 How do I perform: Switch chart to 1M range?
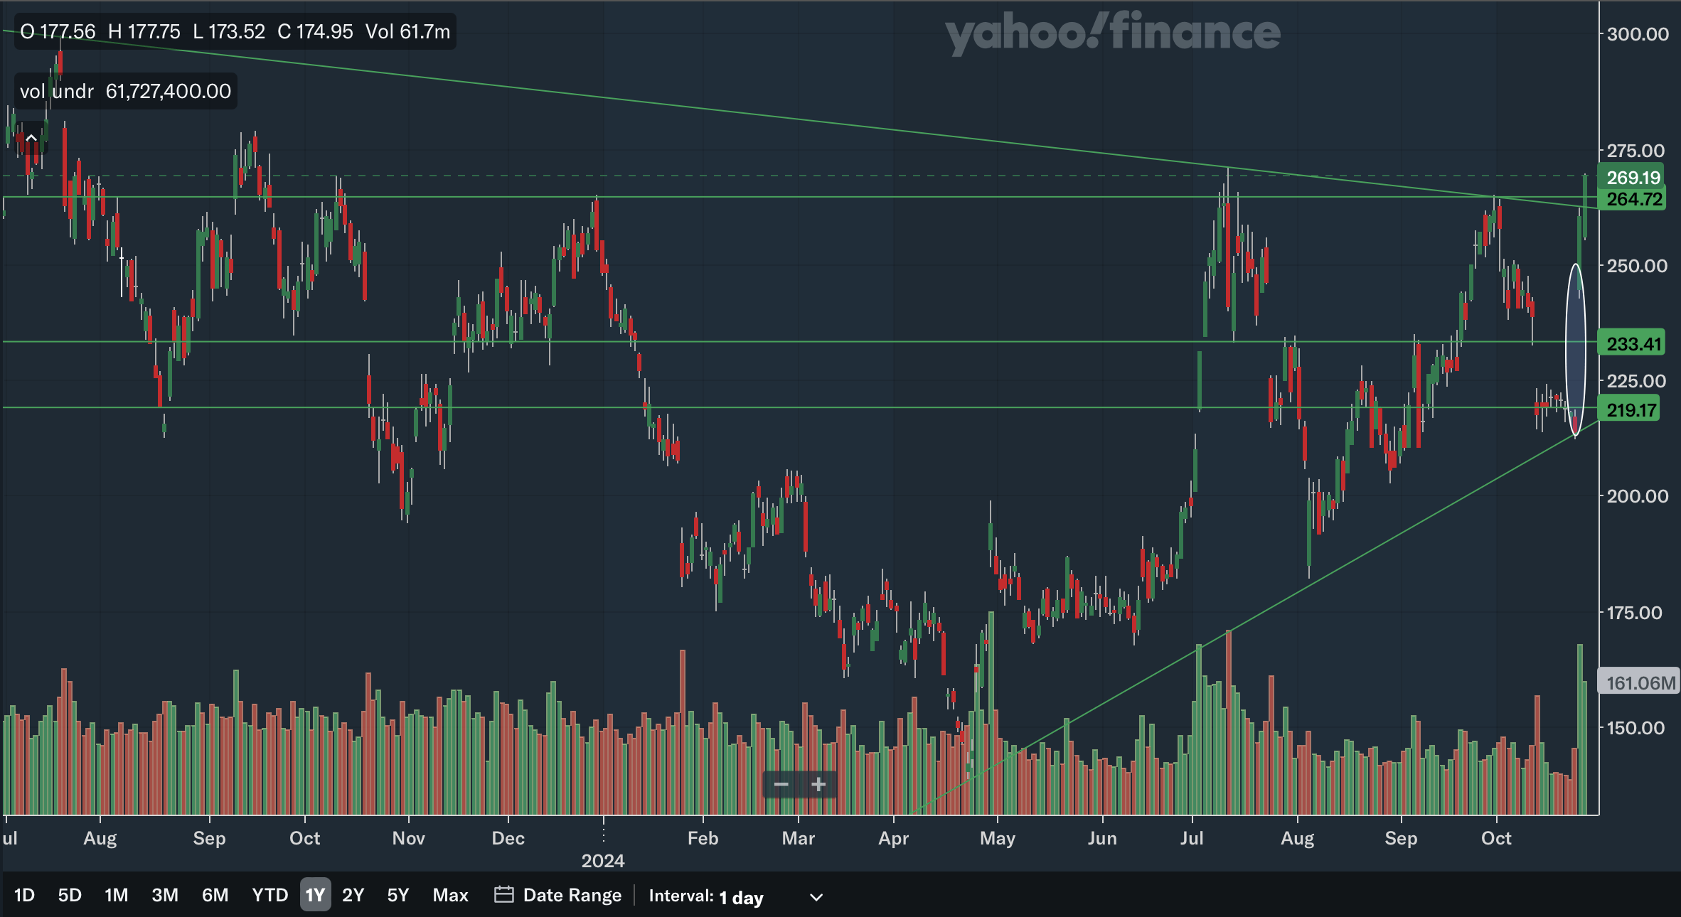click(117, 895)
